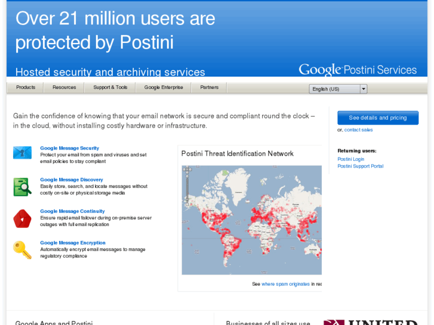Click the 'Protect your email from spam' description

pos(93,158)
